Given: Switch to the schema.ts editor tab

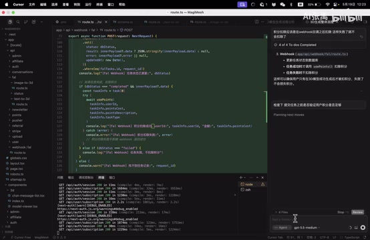Looking at the screenshot, I should point(123,22).
